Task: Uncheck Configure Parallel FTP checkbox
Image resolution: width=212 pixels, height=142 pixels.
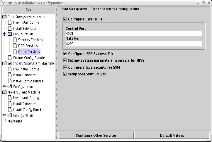Action: point(65,19)
